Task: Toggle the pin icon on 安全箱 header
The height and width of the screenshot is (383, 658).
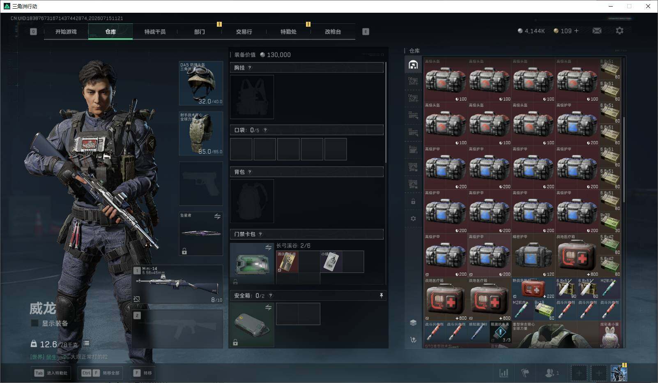Action: tap(381, 295)
